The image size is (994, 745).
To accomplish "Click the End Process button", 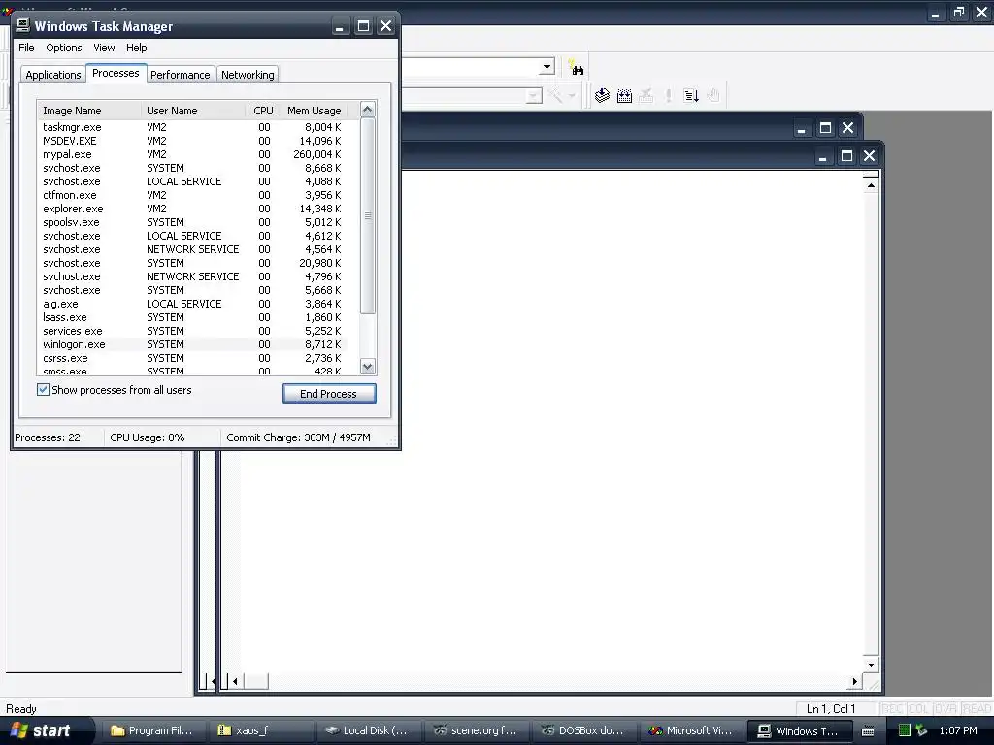I will 329,394.
